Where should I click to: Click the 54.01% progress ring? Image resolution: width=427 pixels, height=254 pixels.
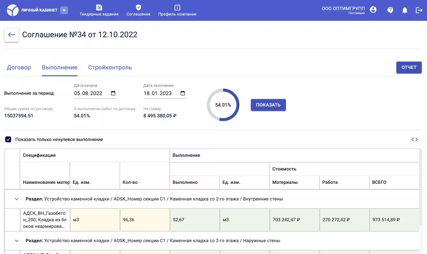click(x=223, y=105)
